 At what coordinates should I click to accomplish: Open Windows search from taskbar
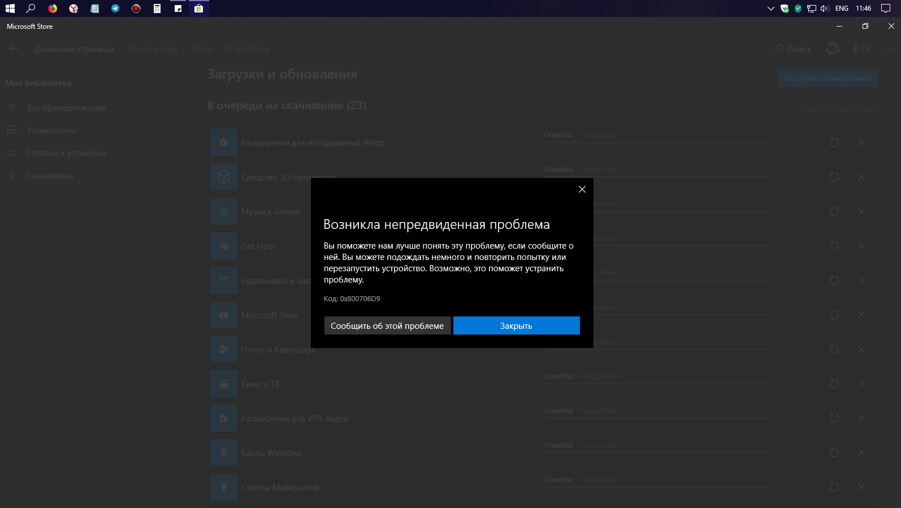(x=31, y=8)
